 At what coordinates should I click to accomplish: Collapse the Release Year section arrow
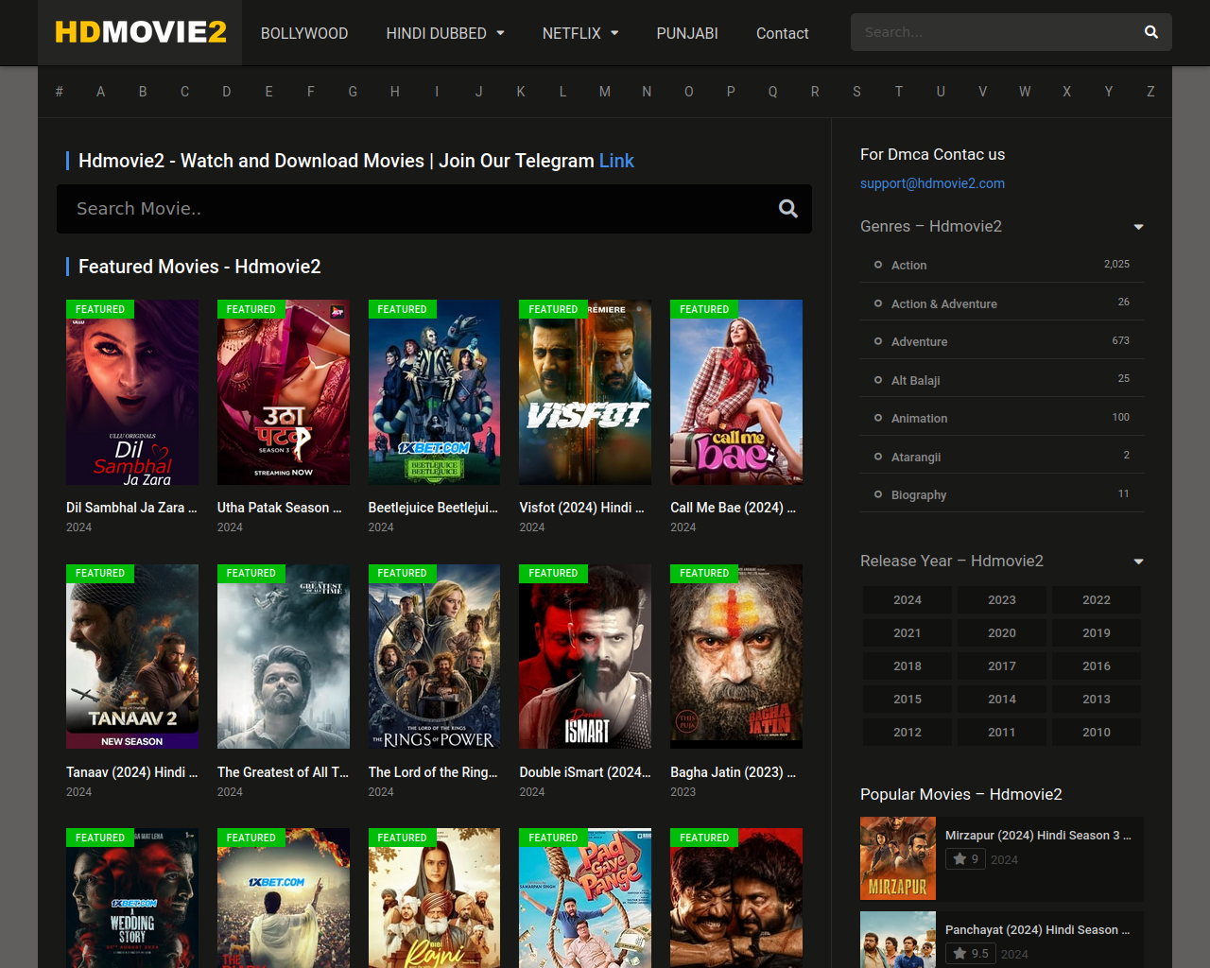tap(1138, 562)
